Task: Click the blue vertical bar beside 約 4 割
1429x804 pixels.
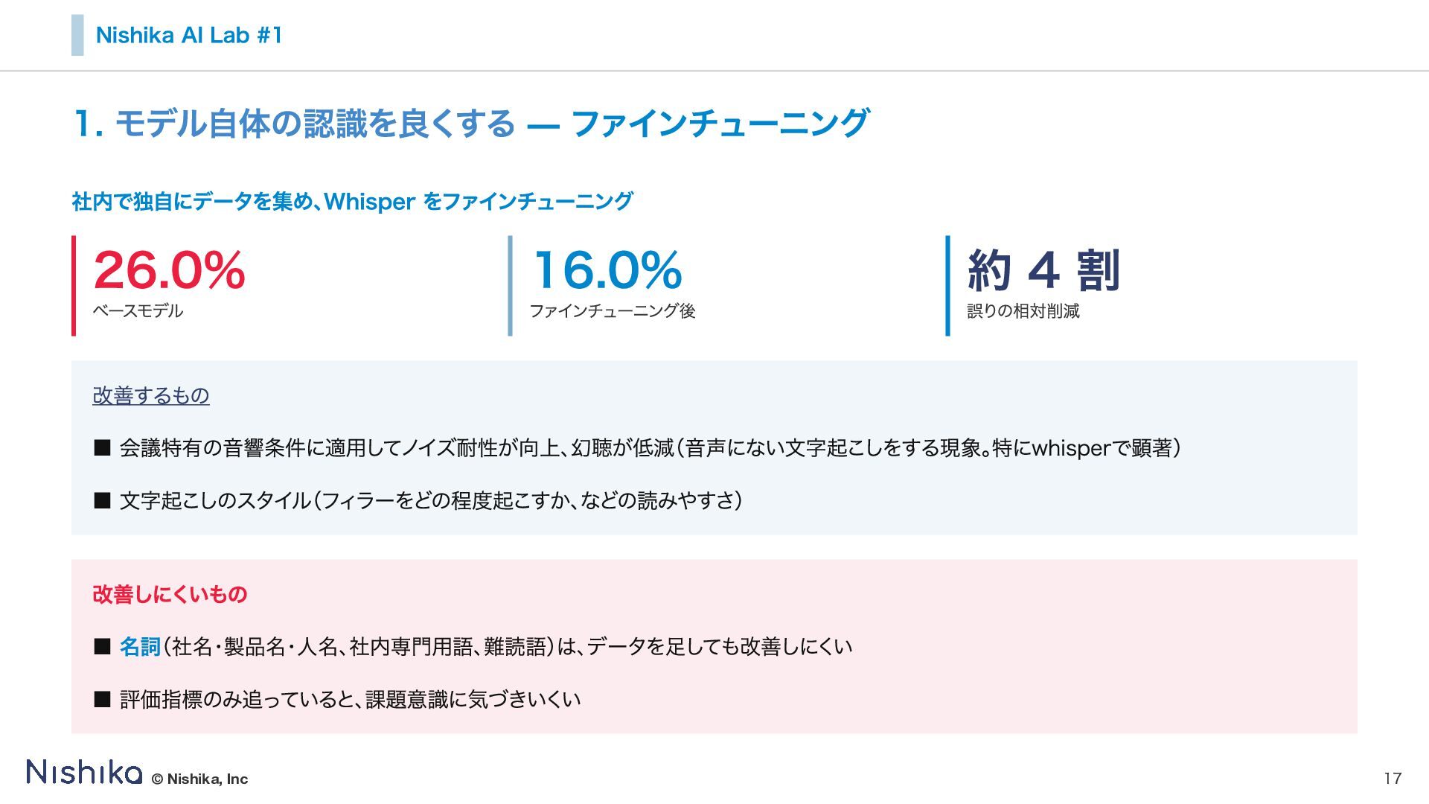Action: coord(947,286)
